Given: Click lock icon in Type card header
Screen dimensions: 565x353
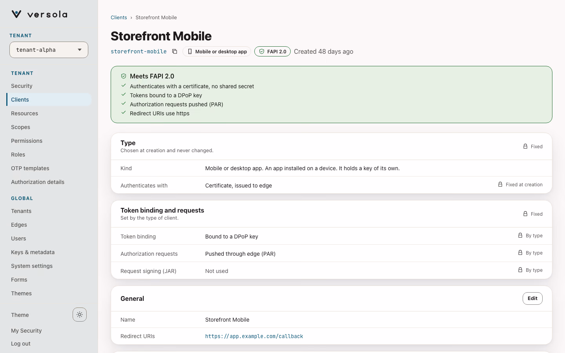Looking at the screenshot, I should (x=525, y=146).
